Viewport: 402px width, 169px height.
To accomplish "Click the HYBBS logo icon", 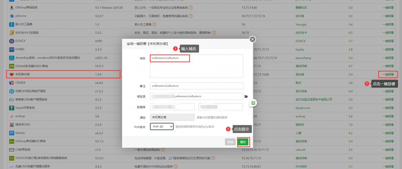I will [x=11, y=49].
